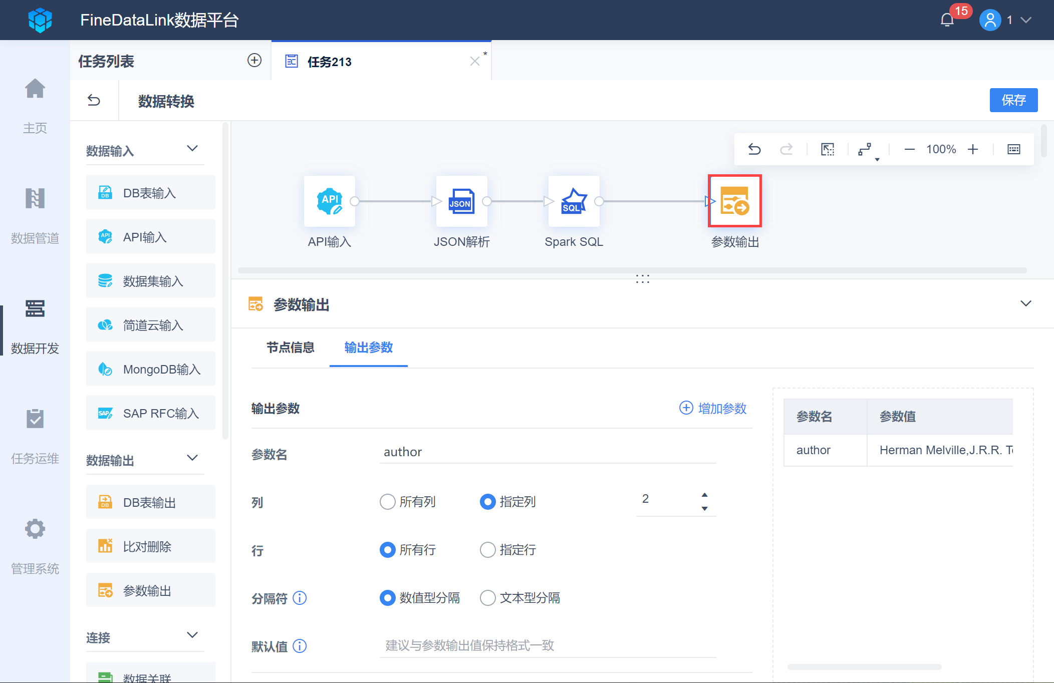Select the 指定行 radio option

[487, 550]
